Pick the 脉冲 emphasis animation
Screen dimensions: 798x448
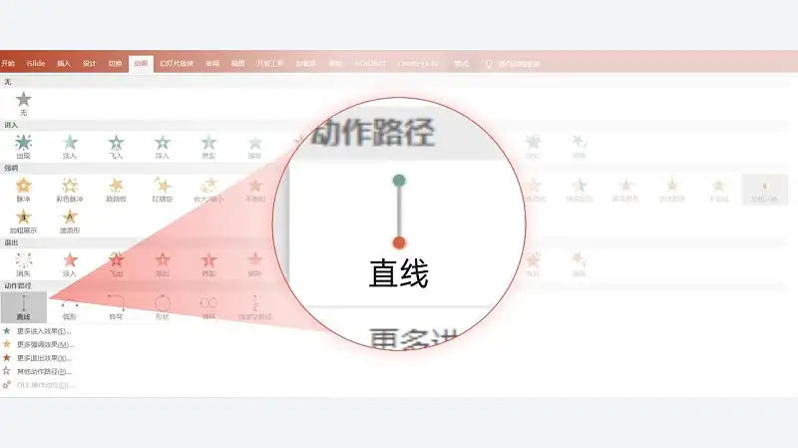point(23,190)
